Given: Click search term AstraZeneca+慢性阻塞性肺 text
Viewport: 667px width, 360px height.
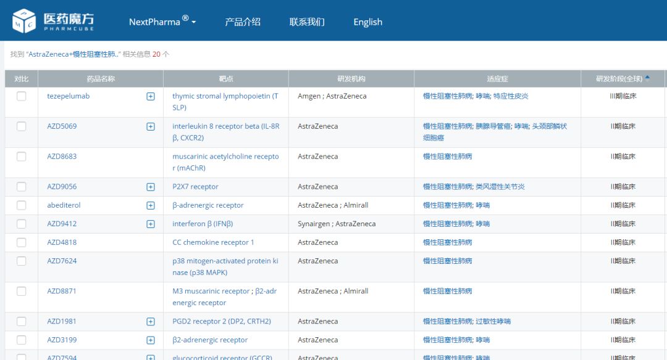Looking at the screenshot, I should click(73, 54).
